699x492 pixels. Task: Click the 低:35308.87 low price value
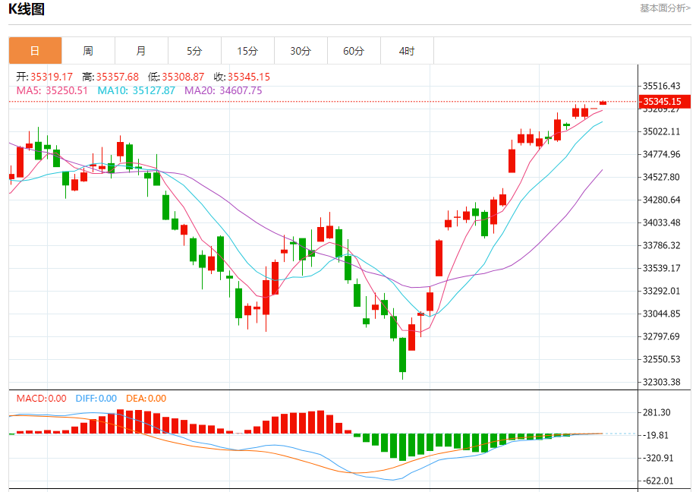click(x=176, y=77)
